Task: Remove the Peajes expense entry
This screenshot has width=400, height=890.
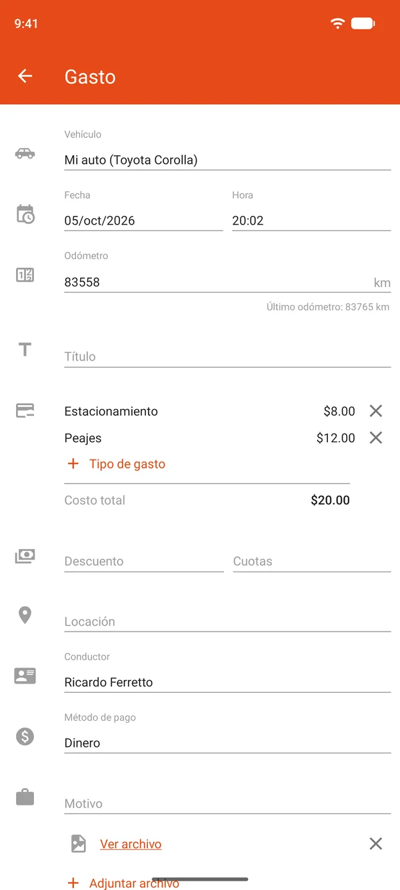Action: click(x=376, y=438)
